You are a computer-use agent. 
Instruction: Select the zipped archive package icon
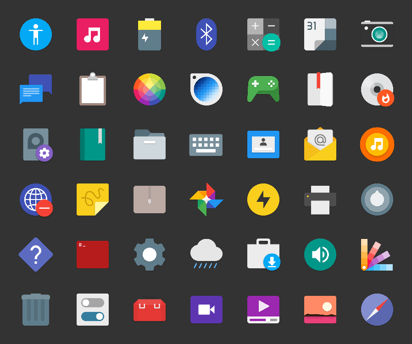tap(150, 200)
